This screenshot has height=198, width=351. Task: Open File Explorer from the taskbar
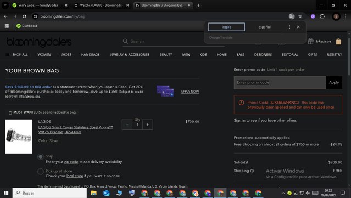[x=93, y=193]
